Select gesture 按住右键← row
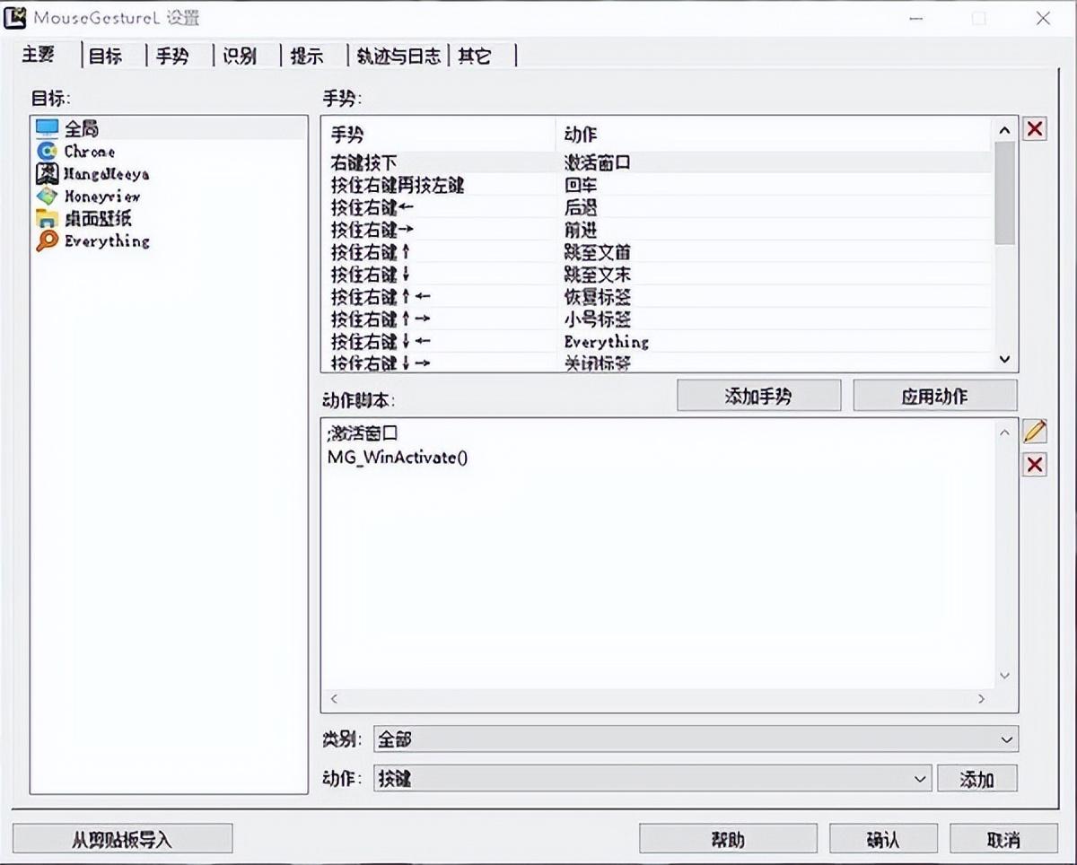This screenshot has height=865, width=1077. point(657,208)
